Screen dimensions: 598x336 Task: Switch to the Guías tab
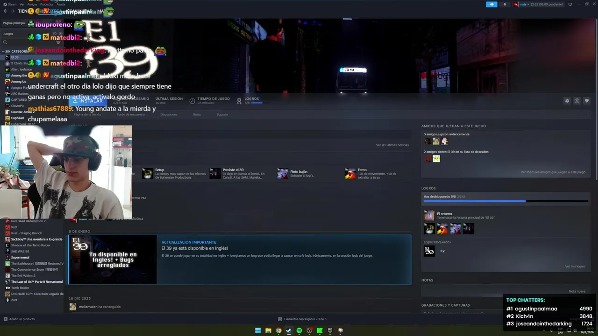pyautogui.click(x=197, y=114)
